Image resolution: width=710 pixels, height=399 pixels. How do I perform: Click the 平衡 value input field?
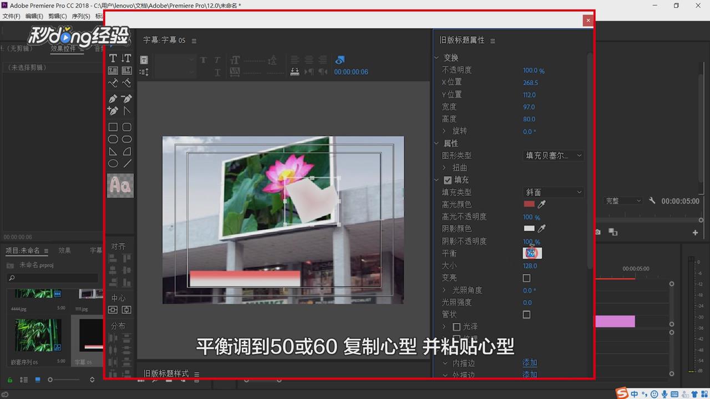click(x=532, y=253)
